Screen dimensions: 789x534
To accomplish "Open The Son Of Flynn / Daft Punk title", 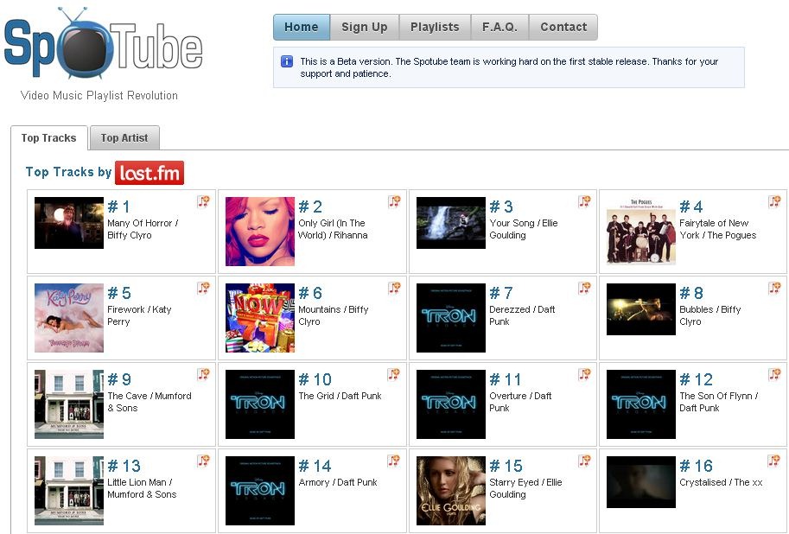I will tap(718, 402).
